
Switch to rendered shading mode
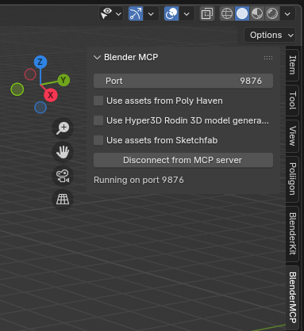click(272, 13)
